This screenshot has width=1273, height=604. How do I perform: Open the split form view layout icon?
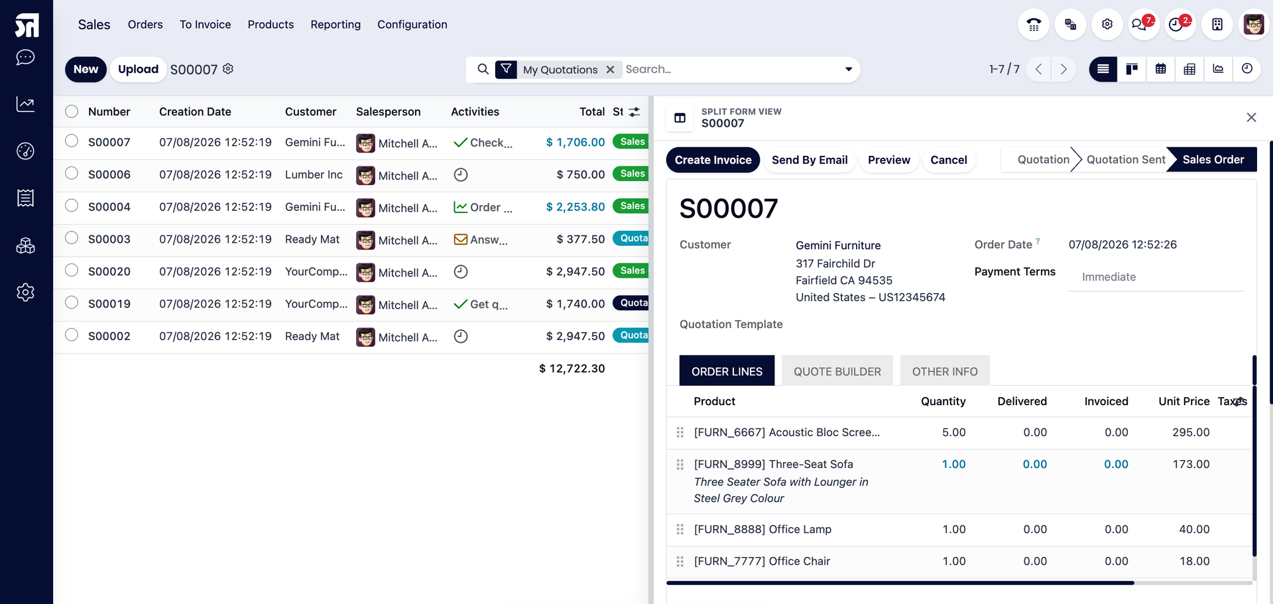680,118
